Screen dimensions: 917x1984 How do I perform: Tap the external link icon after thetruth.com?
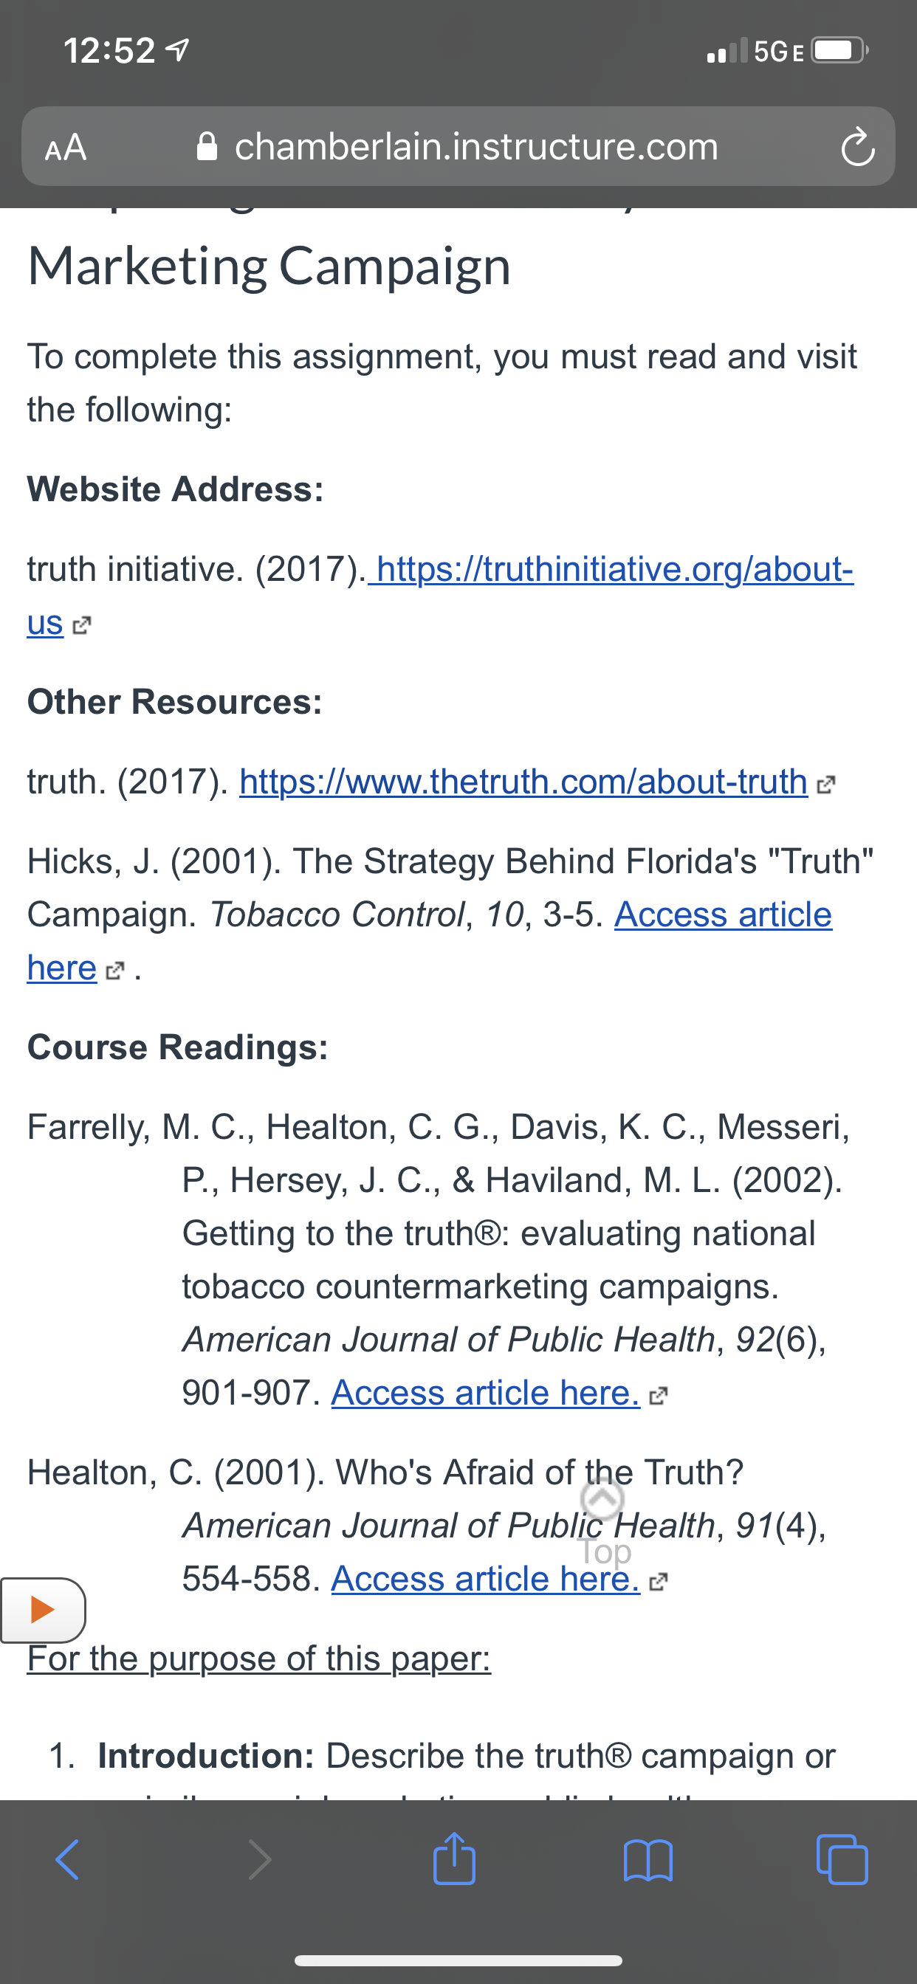coord(825,785)
